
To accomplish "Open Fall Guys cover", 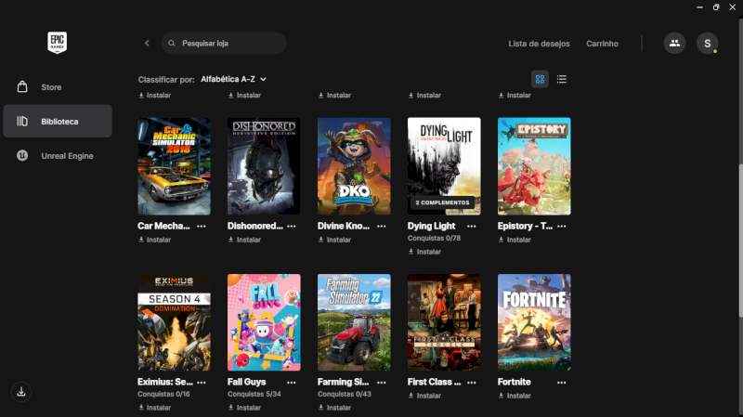I will (264, 322).
